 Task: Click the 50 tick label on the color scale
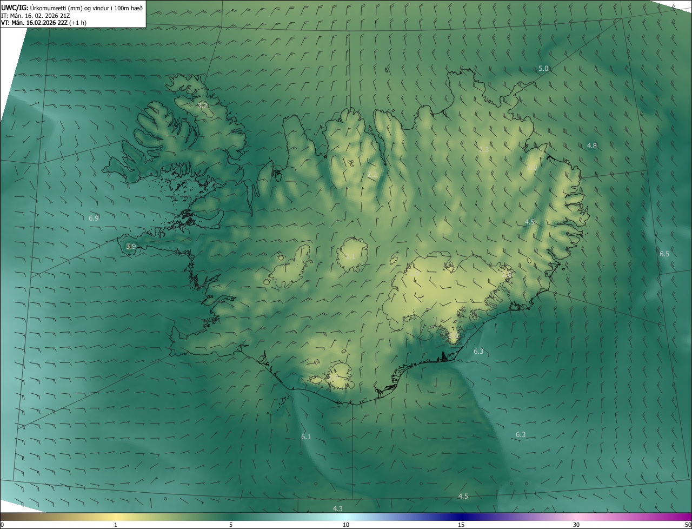pos(688,525)
